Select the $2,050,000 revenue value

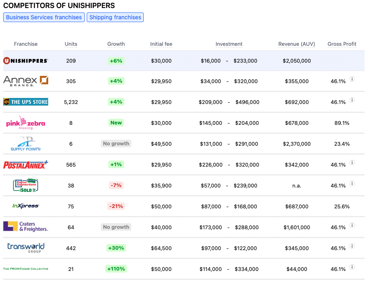pos(297,61)
